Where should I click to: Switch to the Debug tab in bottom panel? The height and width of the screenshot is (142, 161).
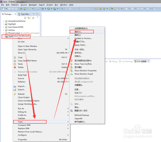pos(113,61)
